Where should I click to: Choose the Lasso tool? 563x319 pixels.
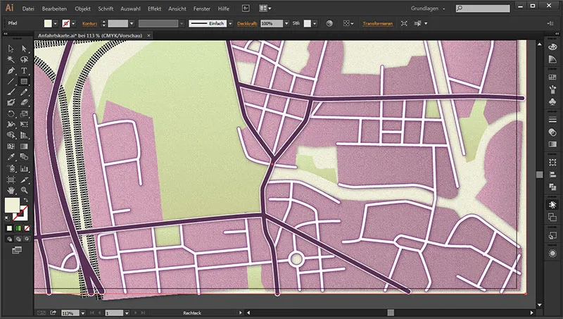pos(24,59)
